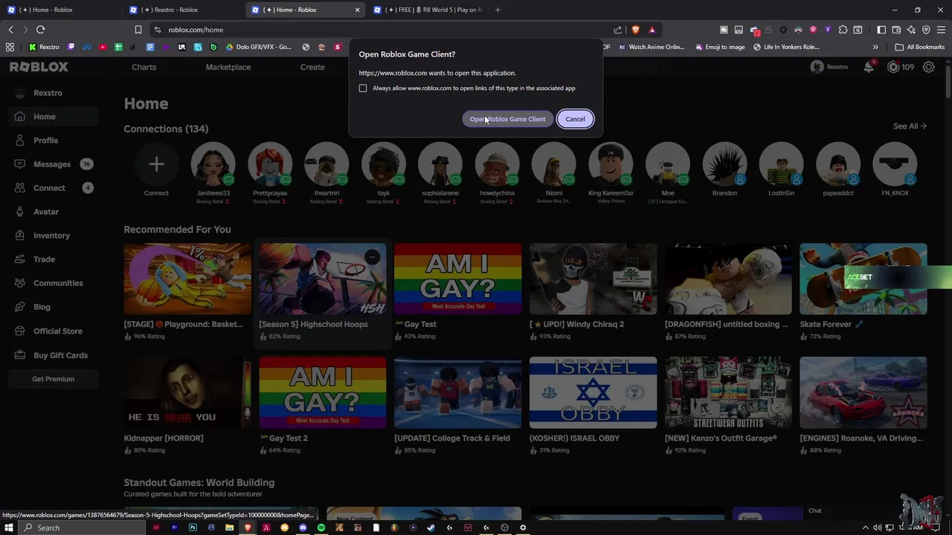Screen dimensions: 952x535
Task: Open Brandon friend avatar
Action: coord(724,164)
